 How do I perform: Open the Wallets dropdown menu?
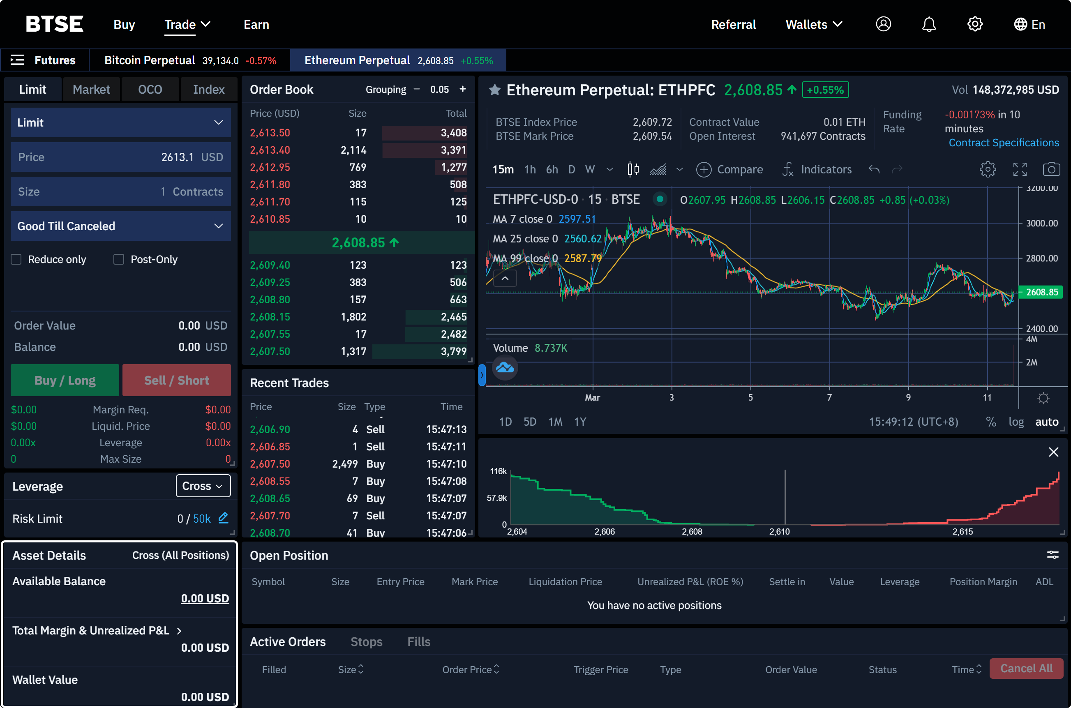tap(814, 24)
